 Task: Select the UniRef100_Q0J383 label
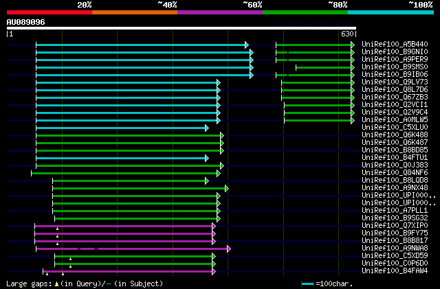click(x=395, y=165)
